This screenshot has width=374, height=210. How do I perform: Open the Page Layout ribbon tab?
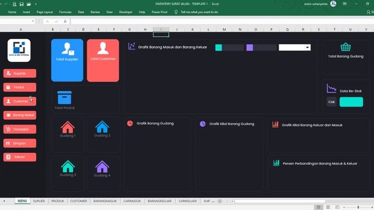tap(44, 12)
